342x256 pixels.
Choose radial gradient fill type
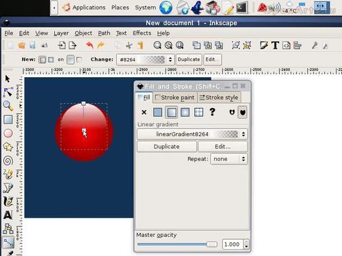click(185, 112)
